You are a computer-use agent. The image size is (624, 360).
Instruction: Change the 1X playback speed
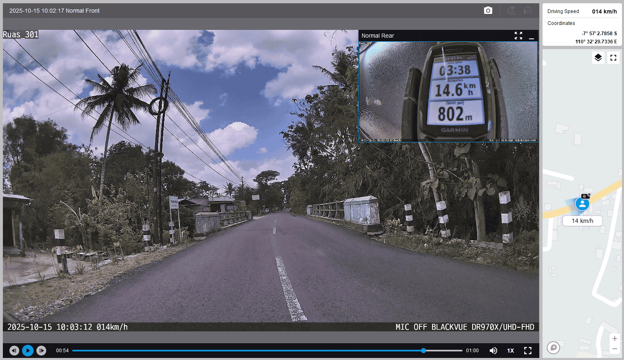511,351
